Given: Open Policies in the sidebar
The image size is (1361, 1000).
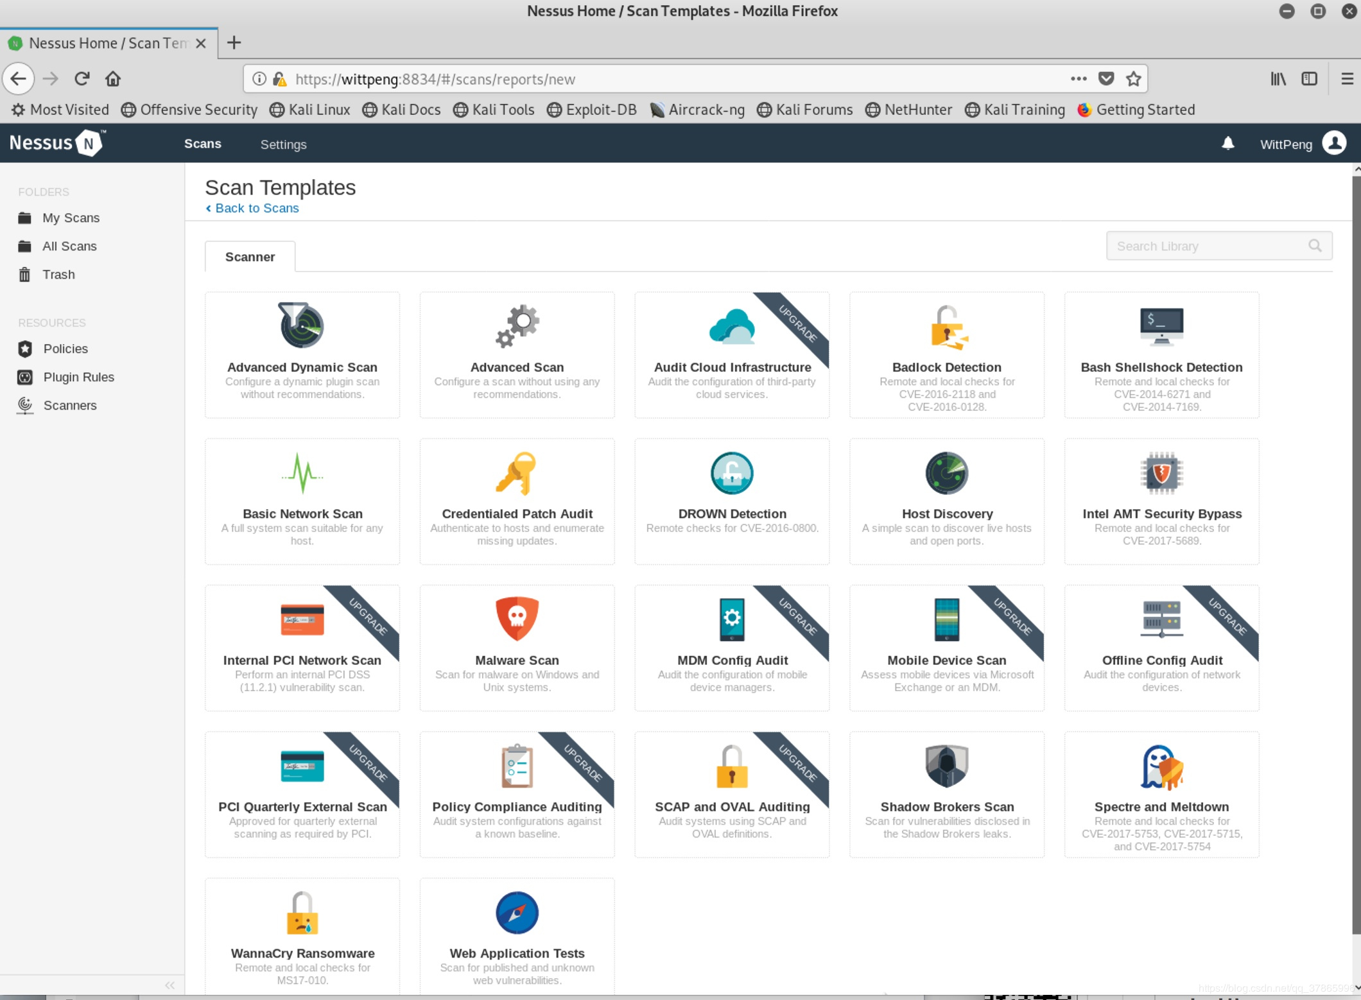Looking at the screenshot, I should click(x=65, y=349).
